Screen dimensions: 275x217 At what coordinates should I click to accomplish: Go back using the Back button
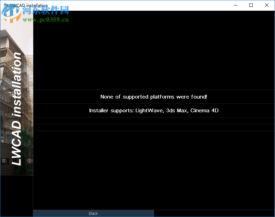[x=93, y=213]
